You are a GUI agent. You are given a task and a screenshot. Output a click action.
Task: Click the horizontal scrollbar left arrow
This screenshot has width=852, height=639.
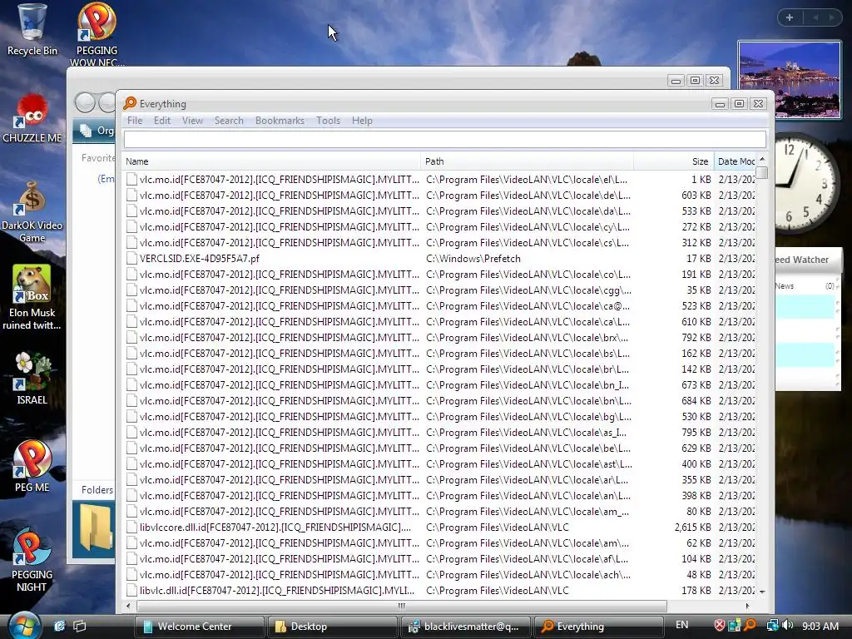coord(128,606)
